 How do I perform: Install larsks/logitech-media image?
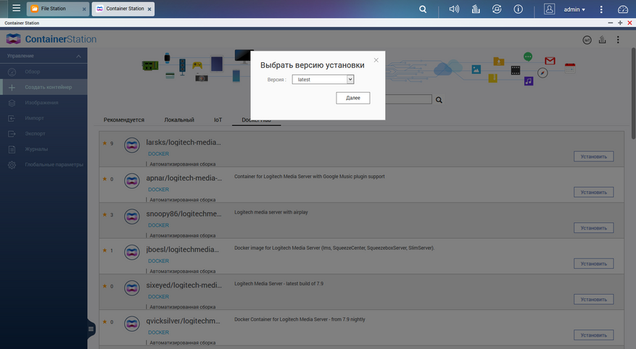593,156
